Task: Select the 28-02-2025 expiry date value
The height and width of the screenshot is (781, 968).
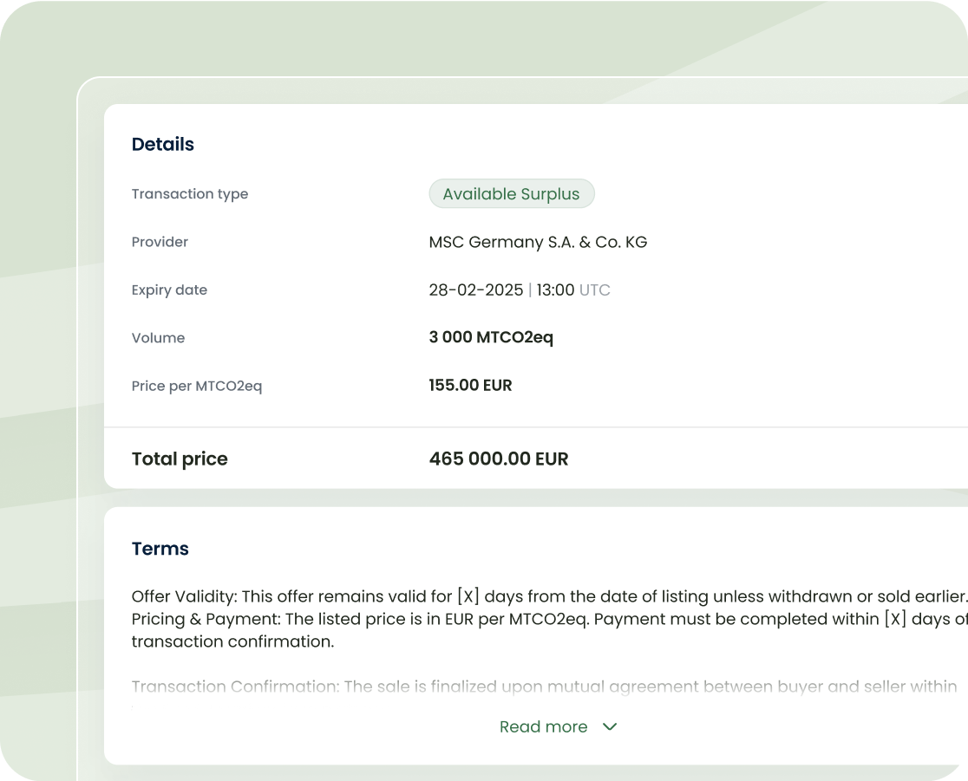Action: 475,290
